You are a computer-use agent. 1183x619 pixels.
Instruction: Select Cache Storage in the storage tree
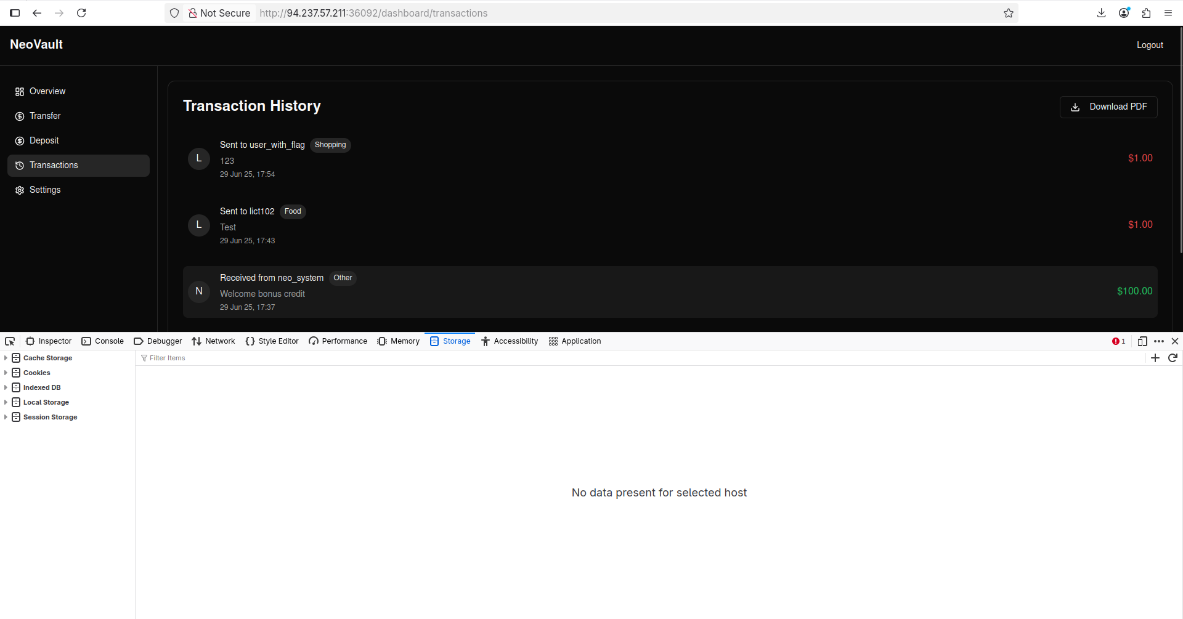(x=47, y=358)
